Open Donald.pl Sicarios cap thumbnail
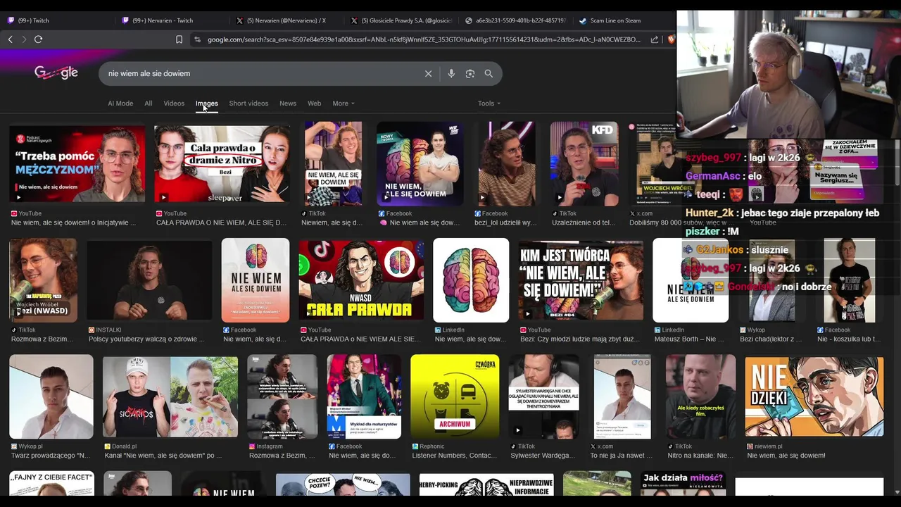This screenshot has height=507, width=901. click(170, 396)
